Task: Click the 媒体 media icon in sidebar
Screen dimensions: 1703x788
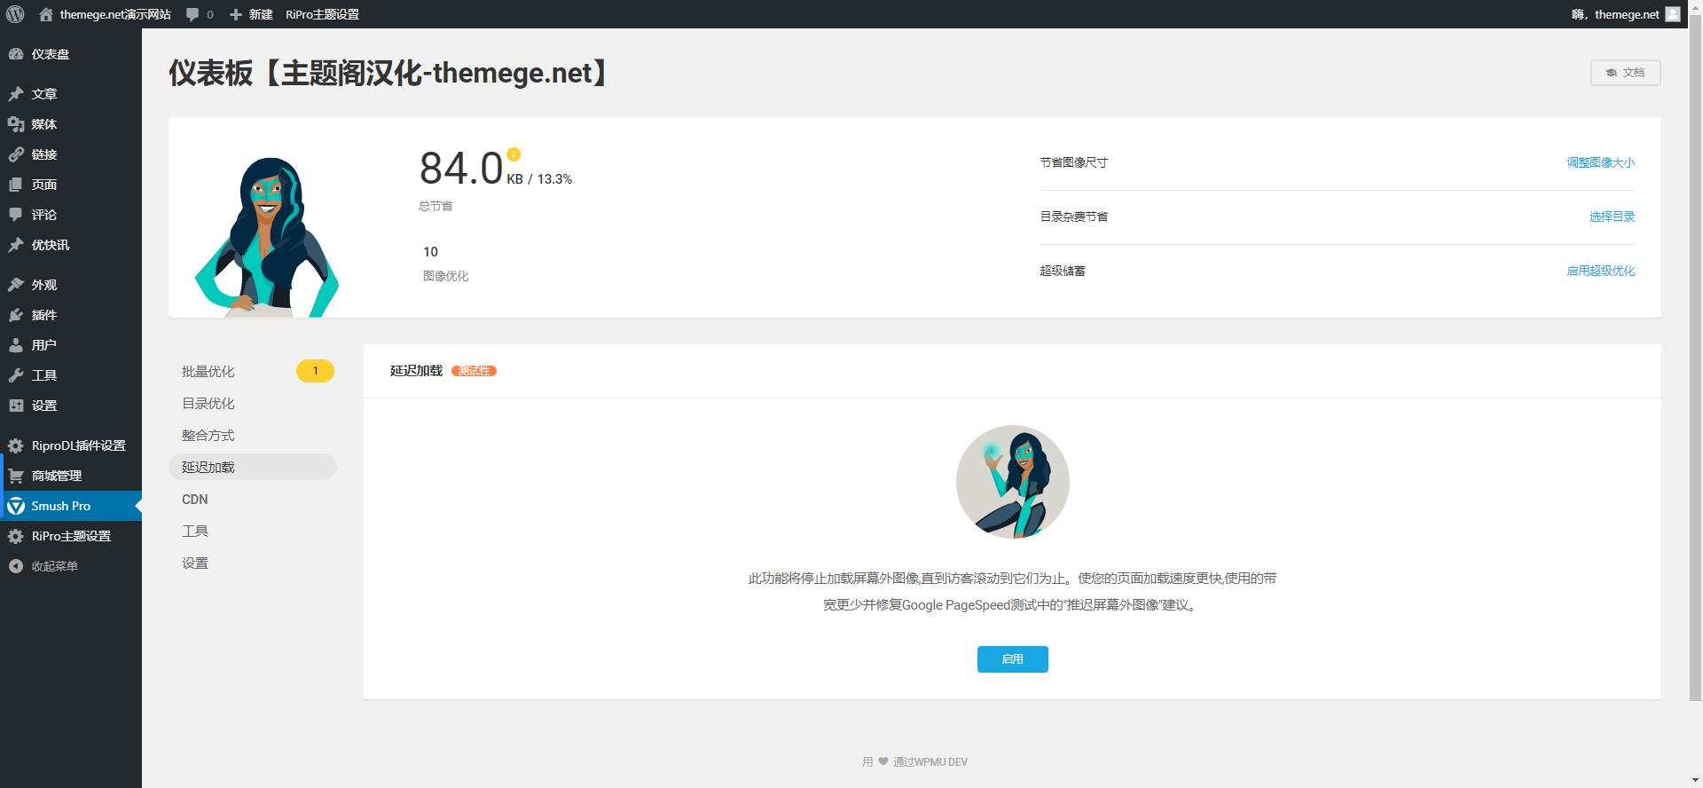Action: coord(16,124)
